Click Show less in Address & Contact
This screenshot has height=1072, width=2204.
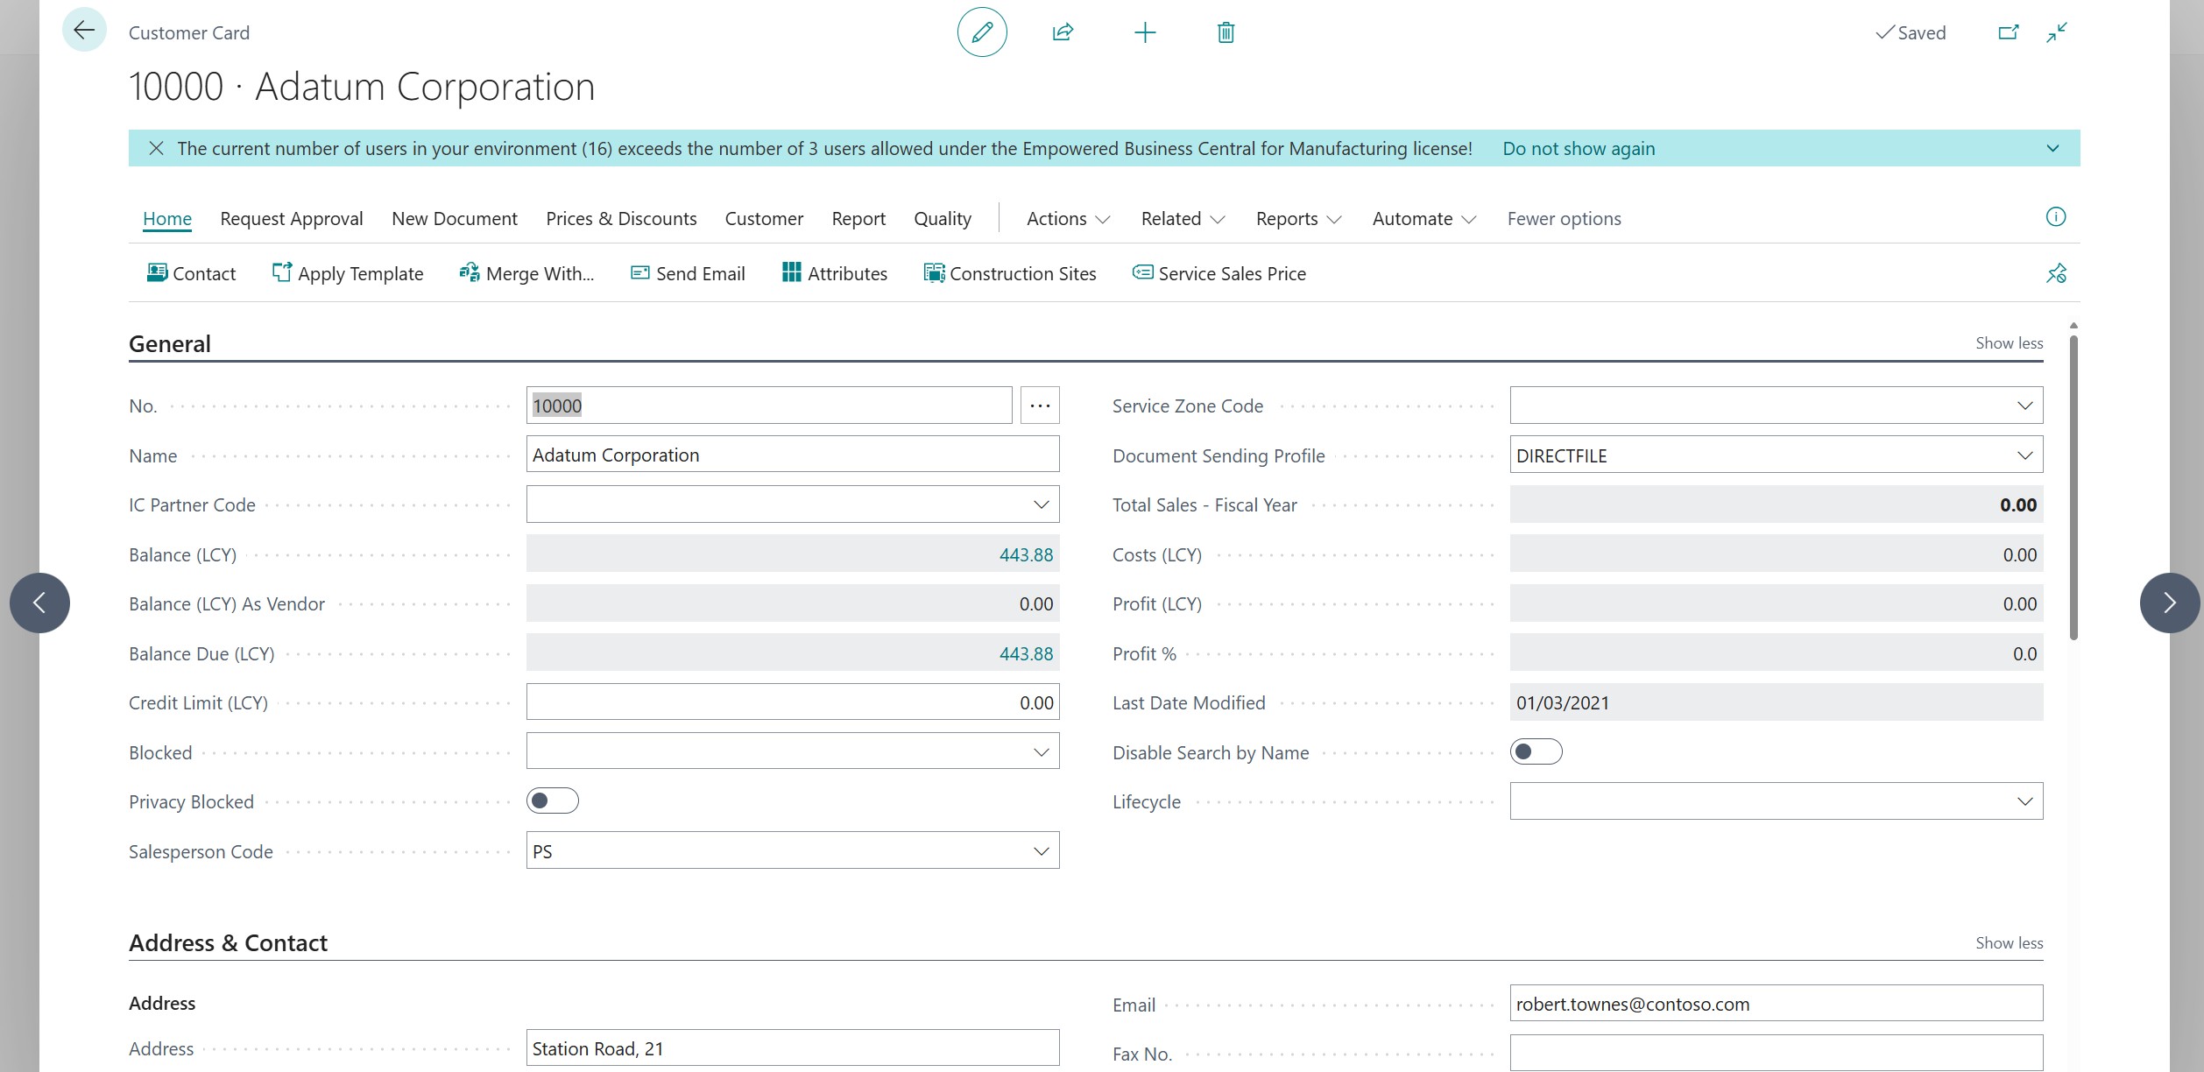point(2009,943)
